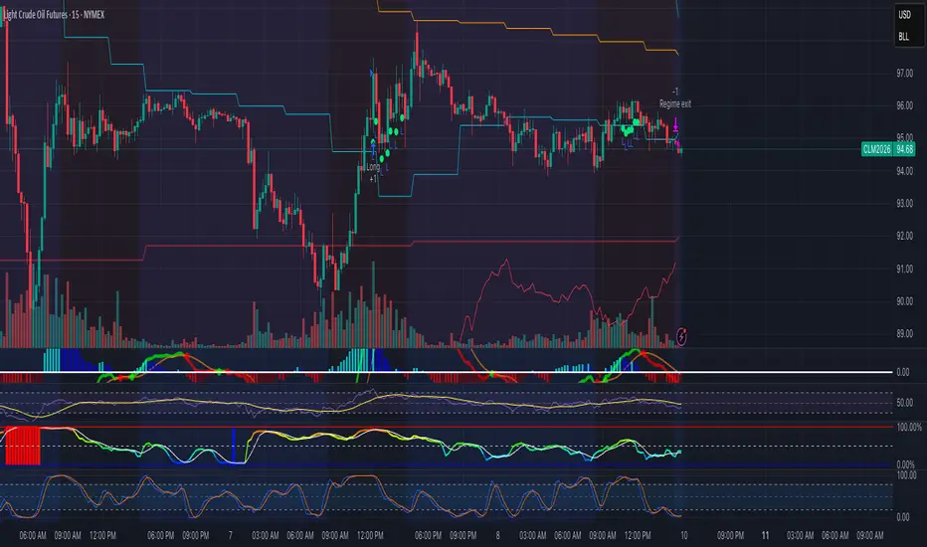Viewport: 927px width, 547px height.
Task: Click the 96.00 price scale label
Action: point(904,105)
